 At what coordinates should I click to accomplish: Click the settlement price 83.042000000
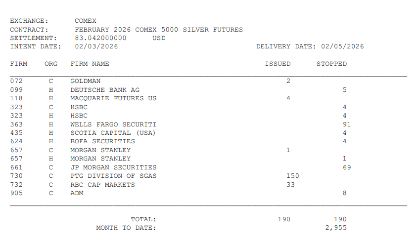coord(100,38)
